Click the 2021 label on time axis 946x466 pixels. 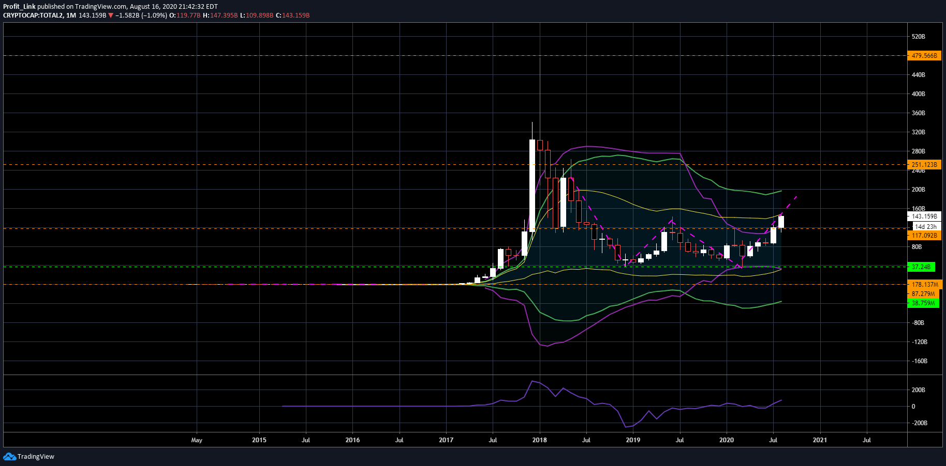[820, 440]
